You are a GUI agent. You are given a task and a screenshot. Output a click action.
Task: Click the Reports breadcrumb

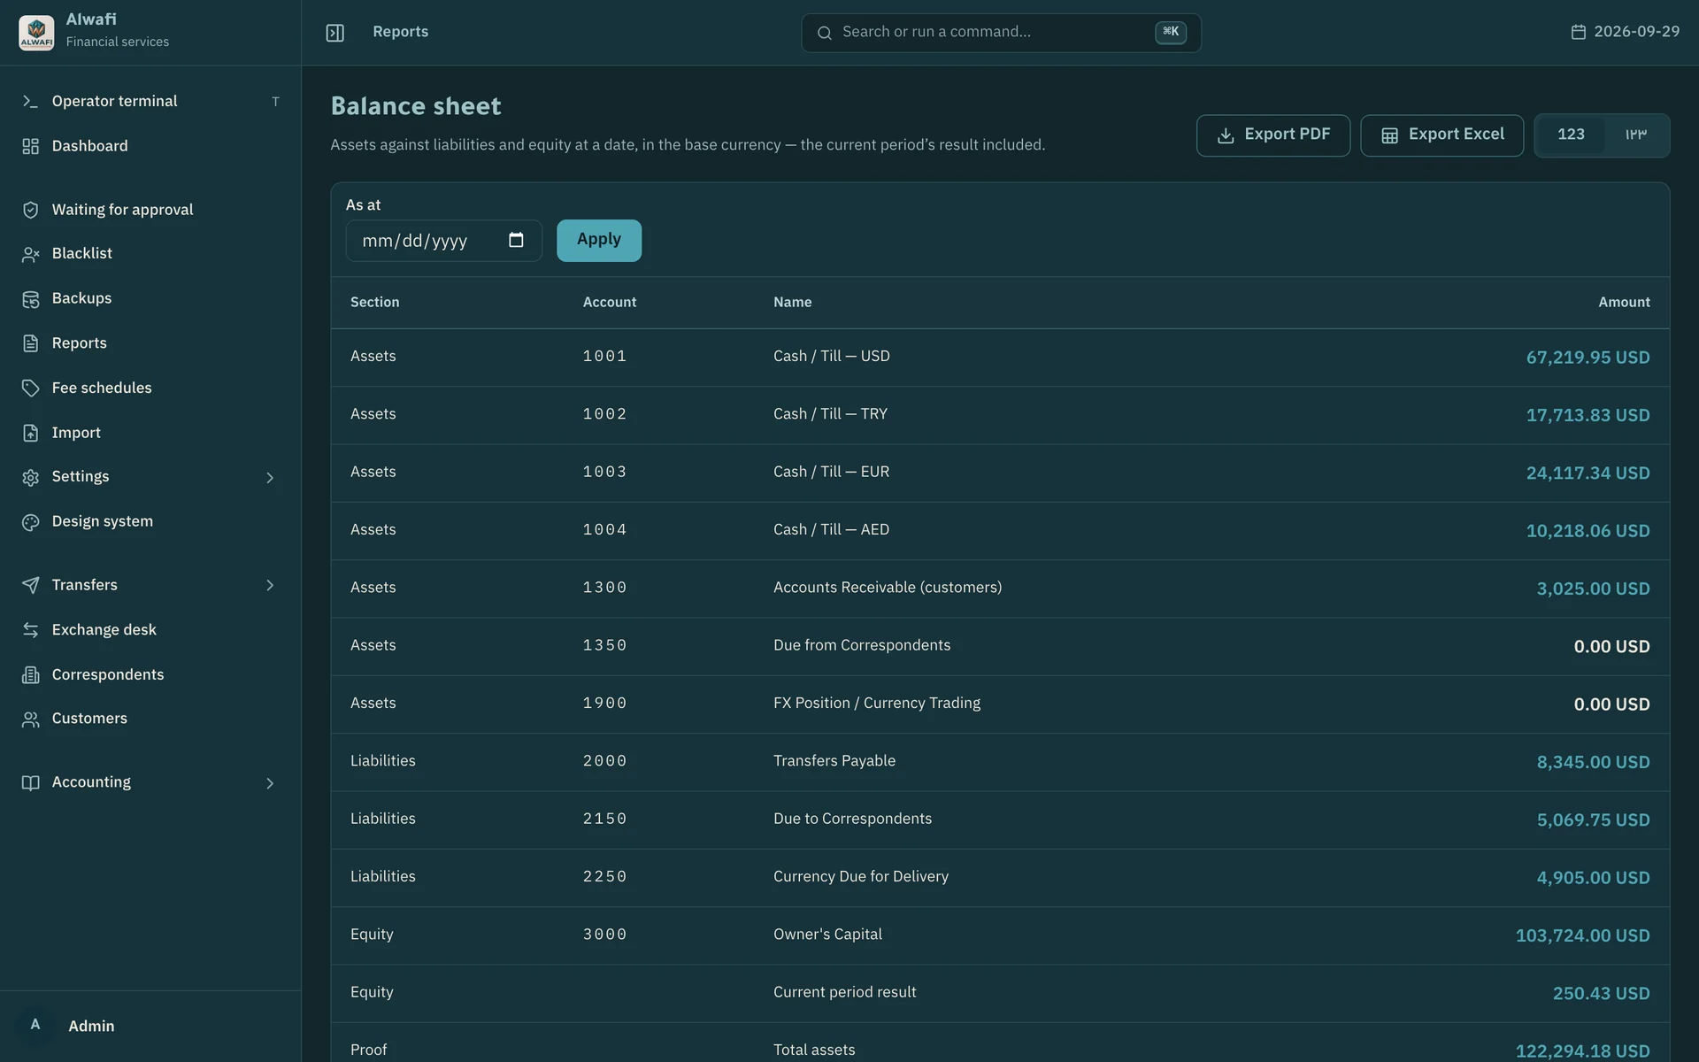coord(400,32)
